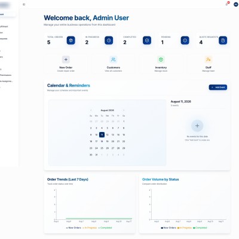
Task: Click the In Progress clock icon
Action: [109, 41]
